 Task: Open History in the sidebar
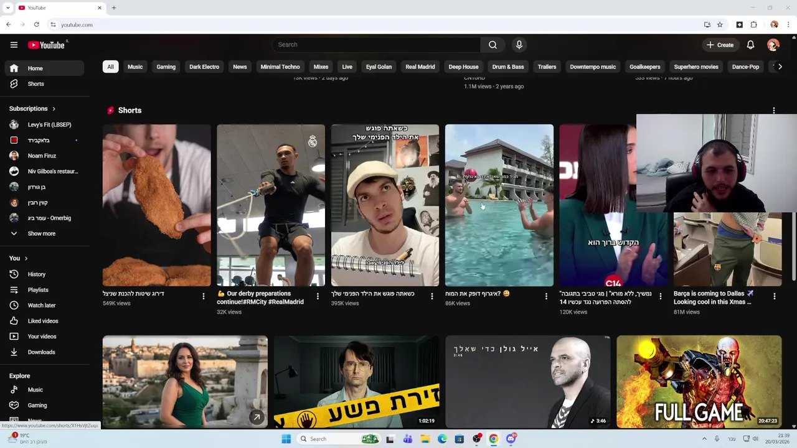click(x=43, y=274)
